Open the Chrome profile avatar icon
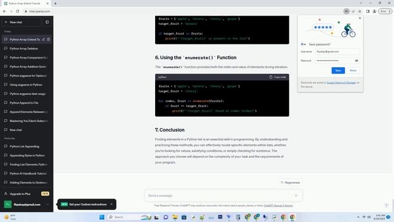Image resolution: width=394 pixels, height=222 pixels. coord(374,11)
